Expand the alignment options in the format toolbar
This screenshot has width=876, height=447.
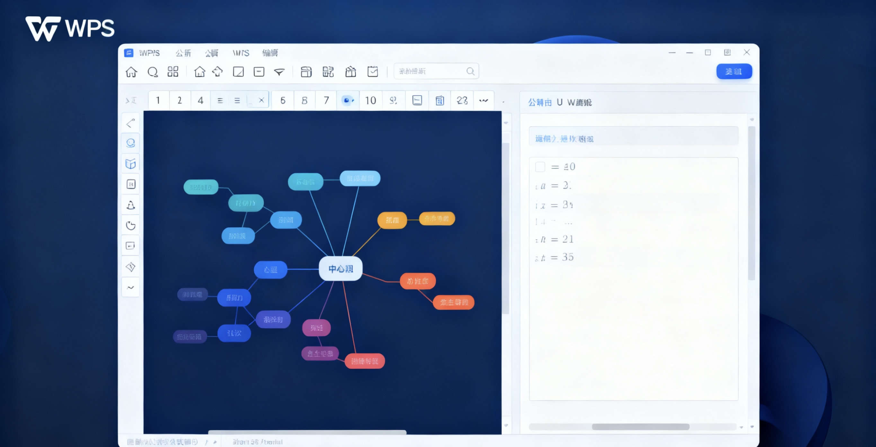click(x=236, y=100)
